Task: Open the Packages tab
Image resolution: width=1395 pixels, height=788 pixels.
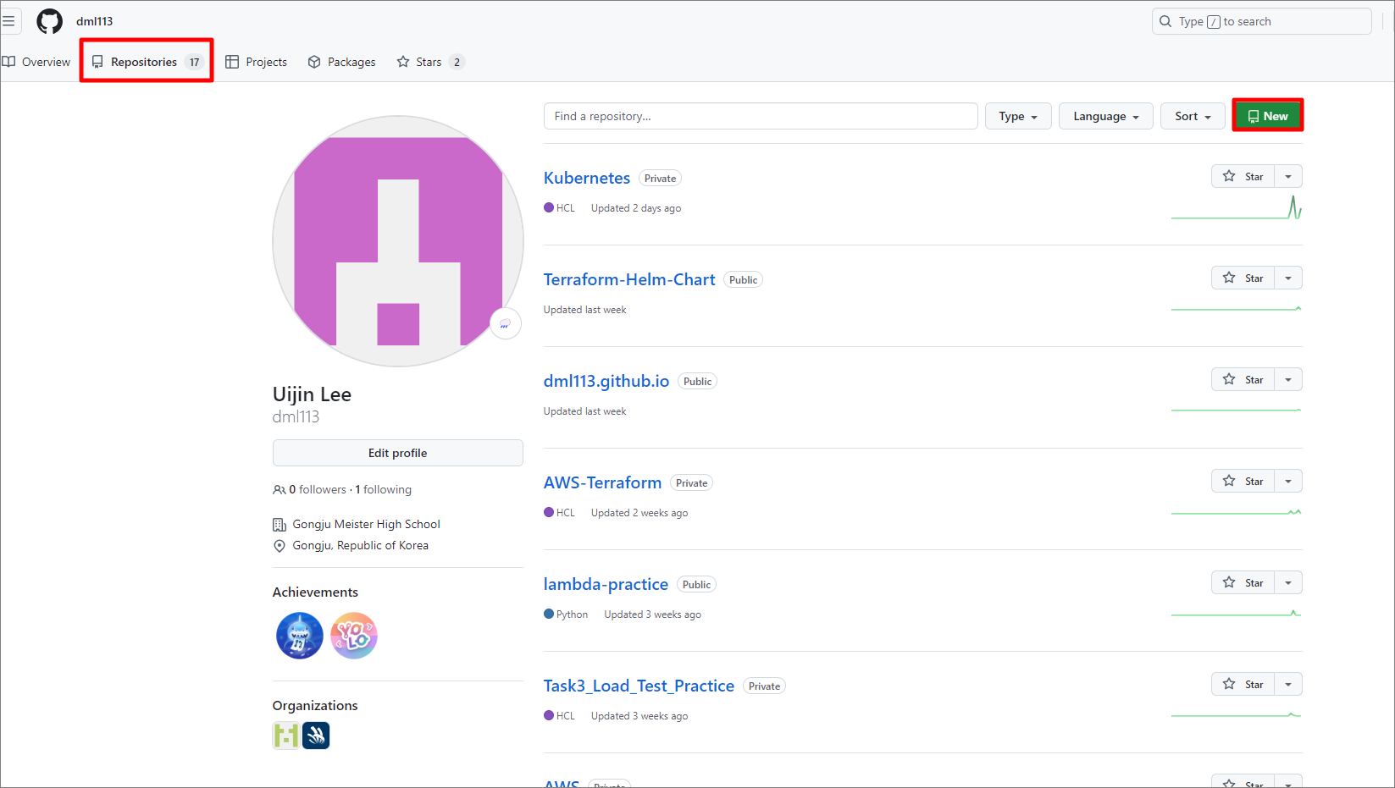Action: pyautogui.click(x=342, y=62)
